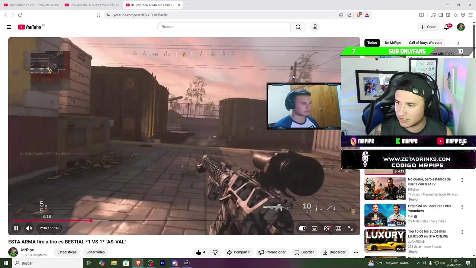Switch to theater mode
The width and height of the screenshot is (476, 268).
click(338, 228)
